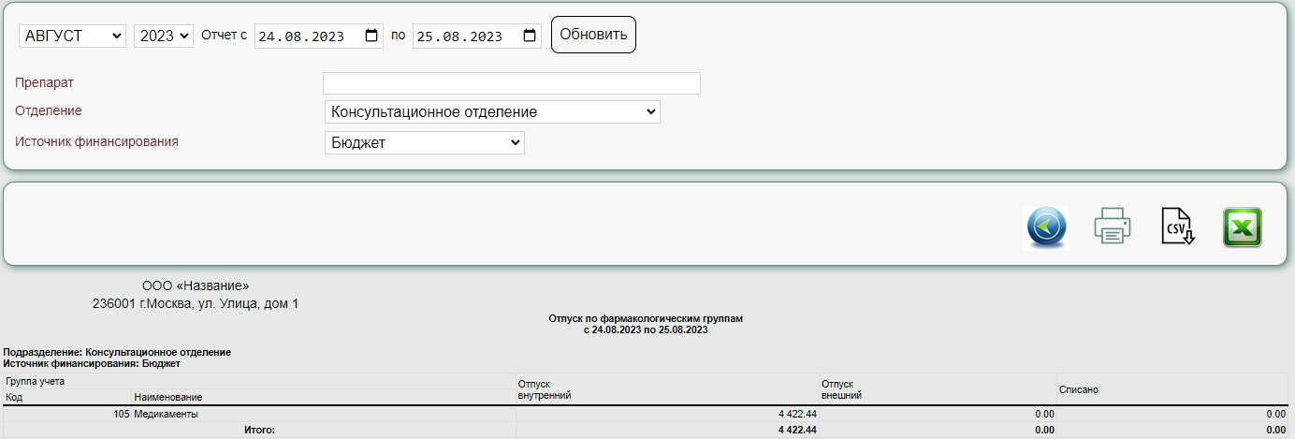Image resolution: width=1295 pixels, height=439 pixels.
Task: Click the printer icon to print report
Action: pos(1113,227)
